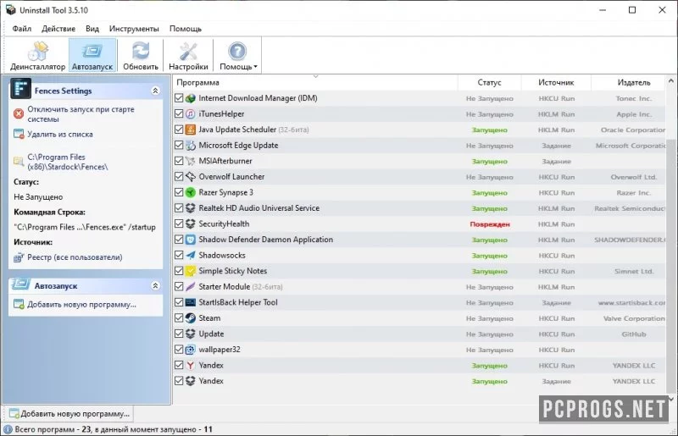678x436 pixels.
Task: Click the StartIsBack Helper Tool icon
Action: (x=190, y=302)
